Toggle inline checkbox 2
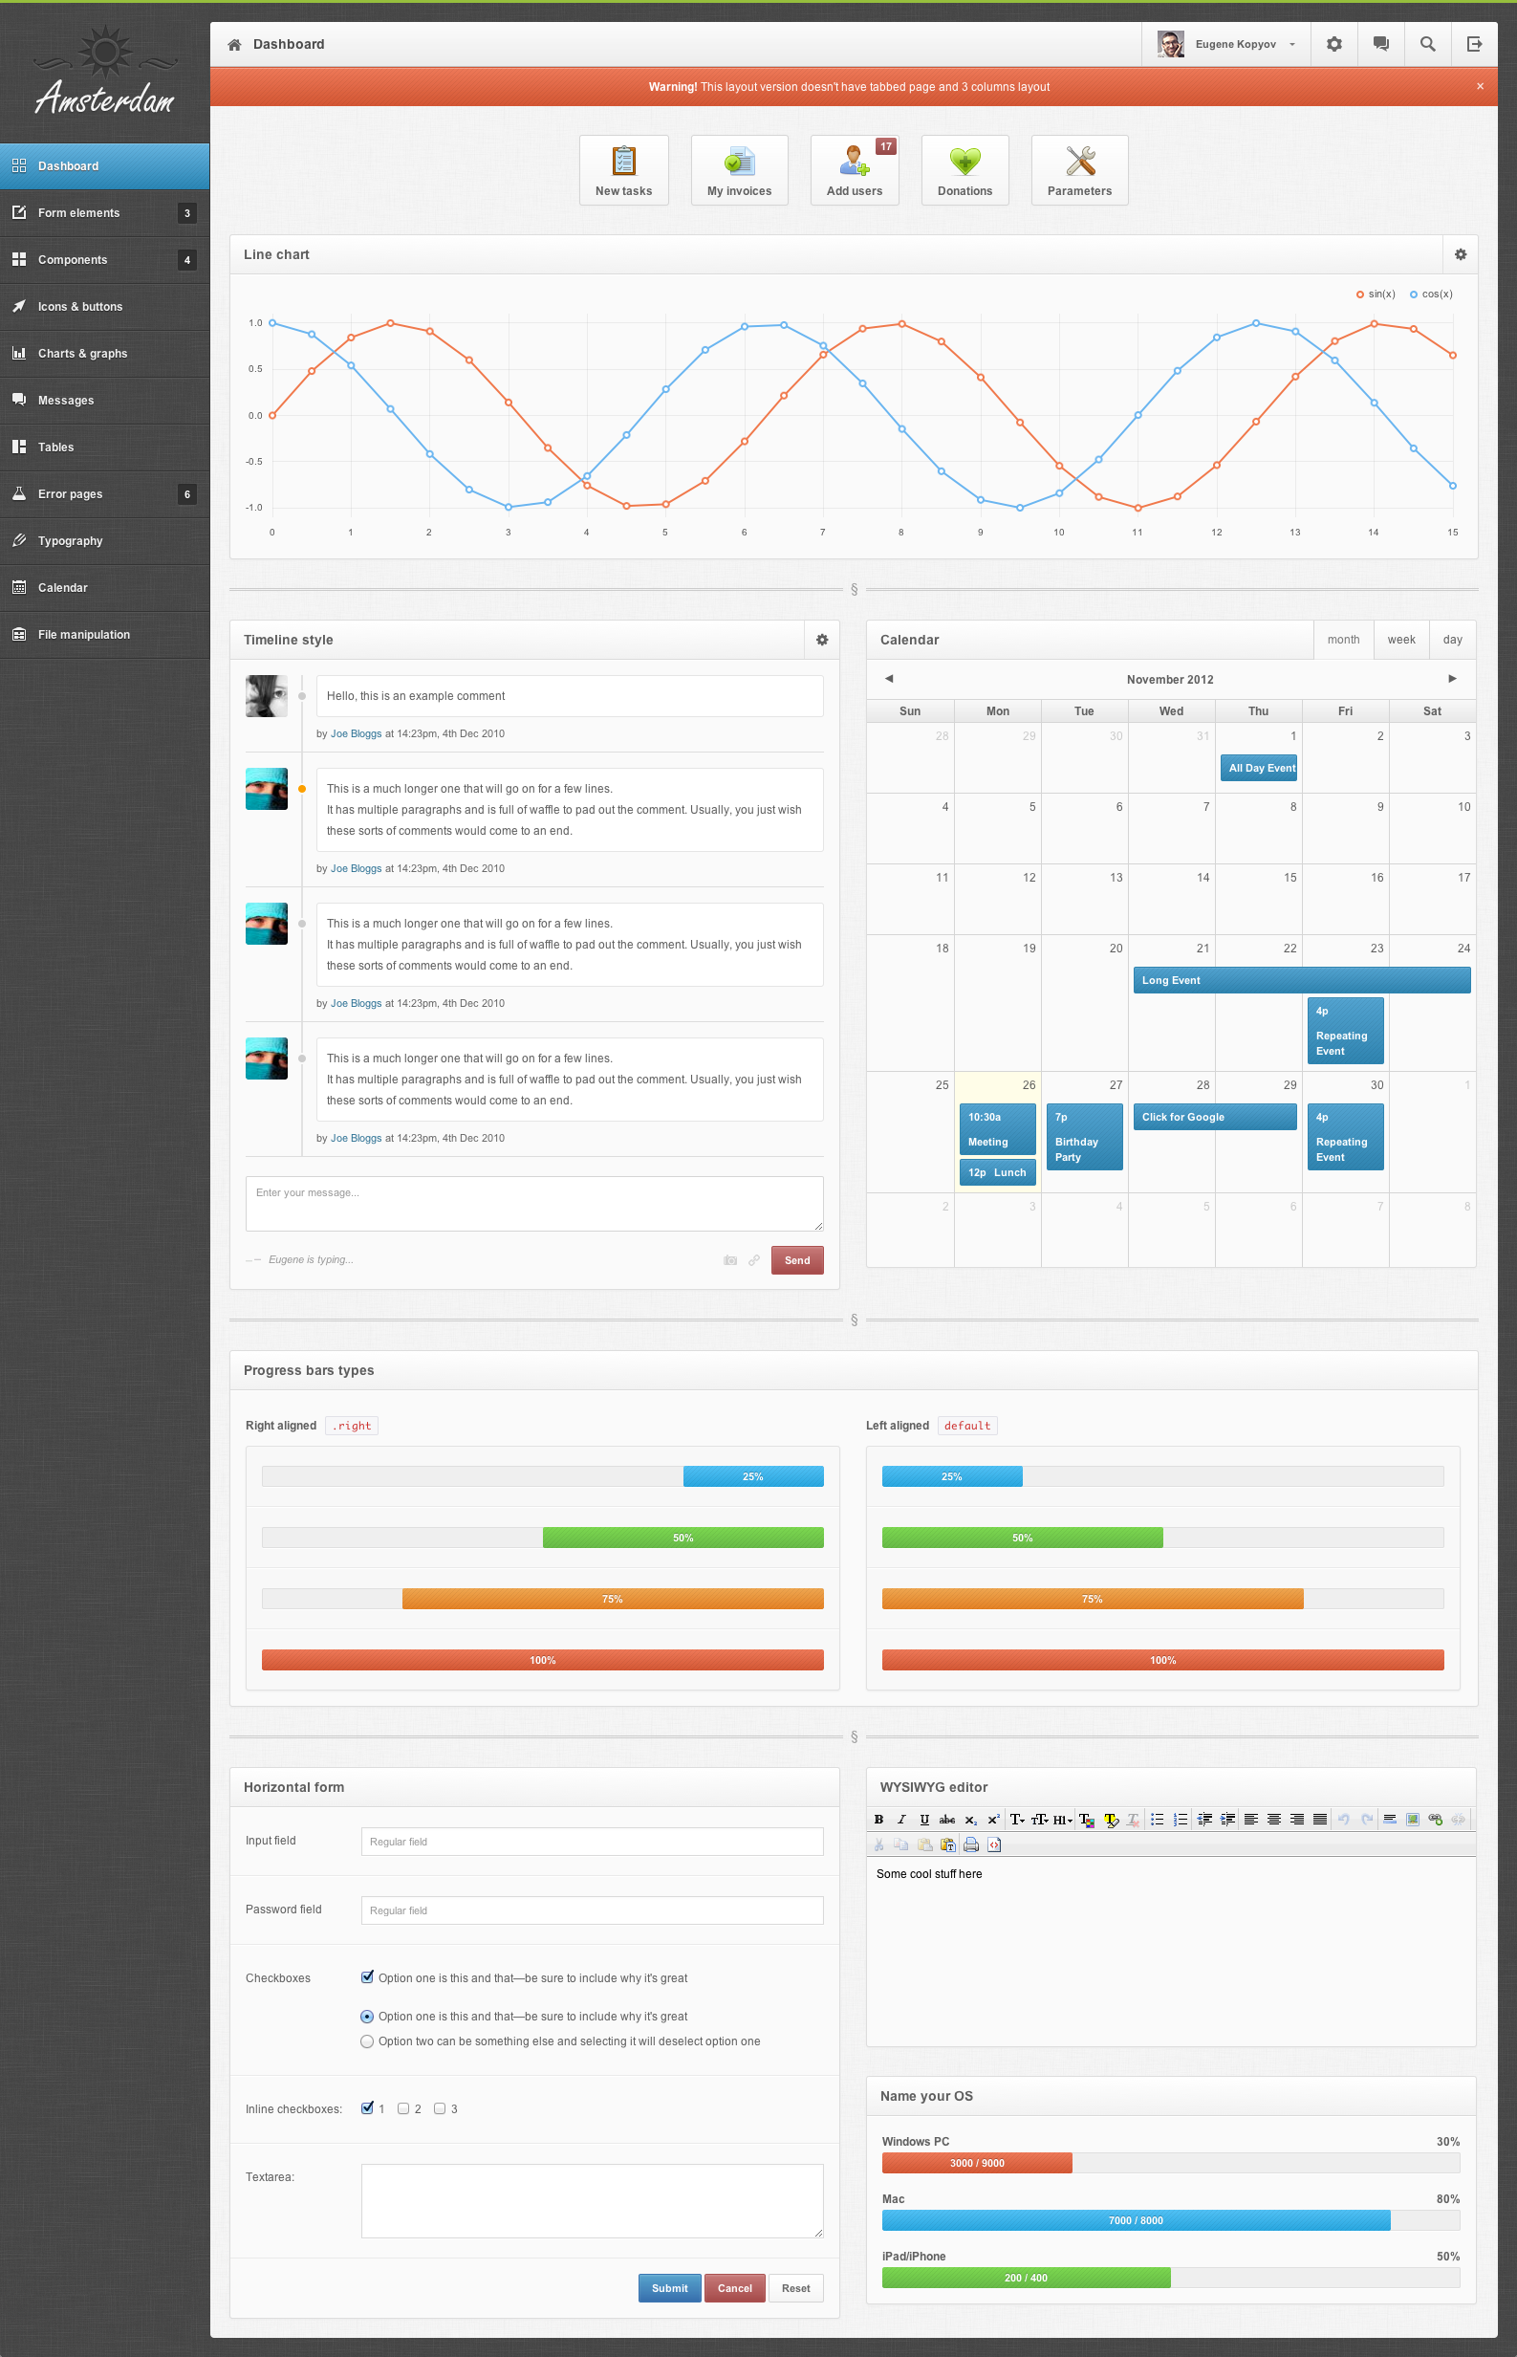The image size is (1517, 2357). pos(402,2108)
